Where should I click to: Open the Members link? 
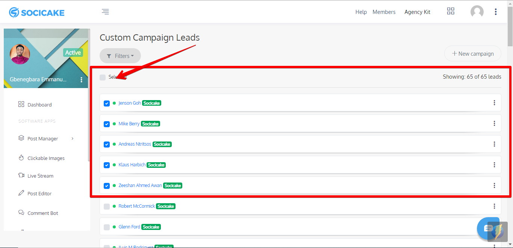[384, 12]
